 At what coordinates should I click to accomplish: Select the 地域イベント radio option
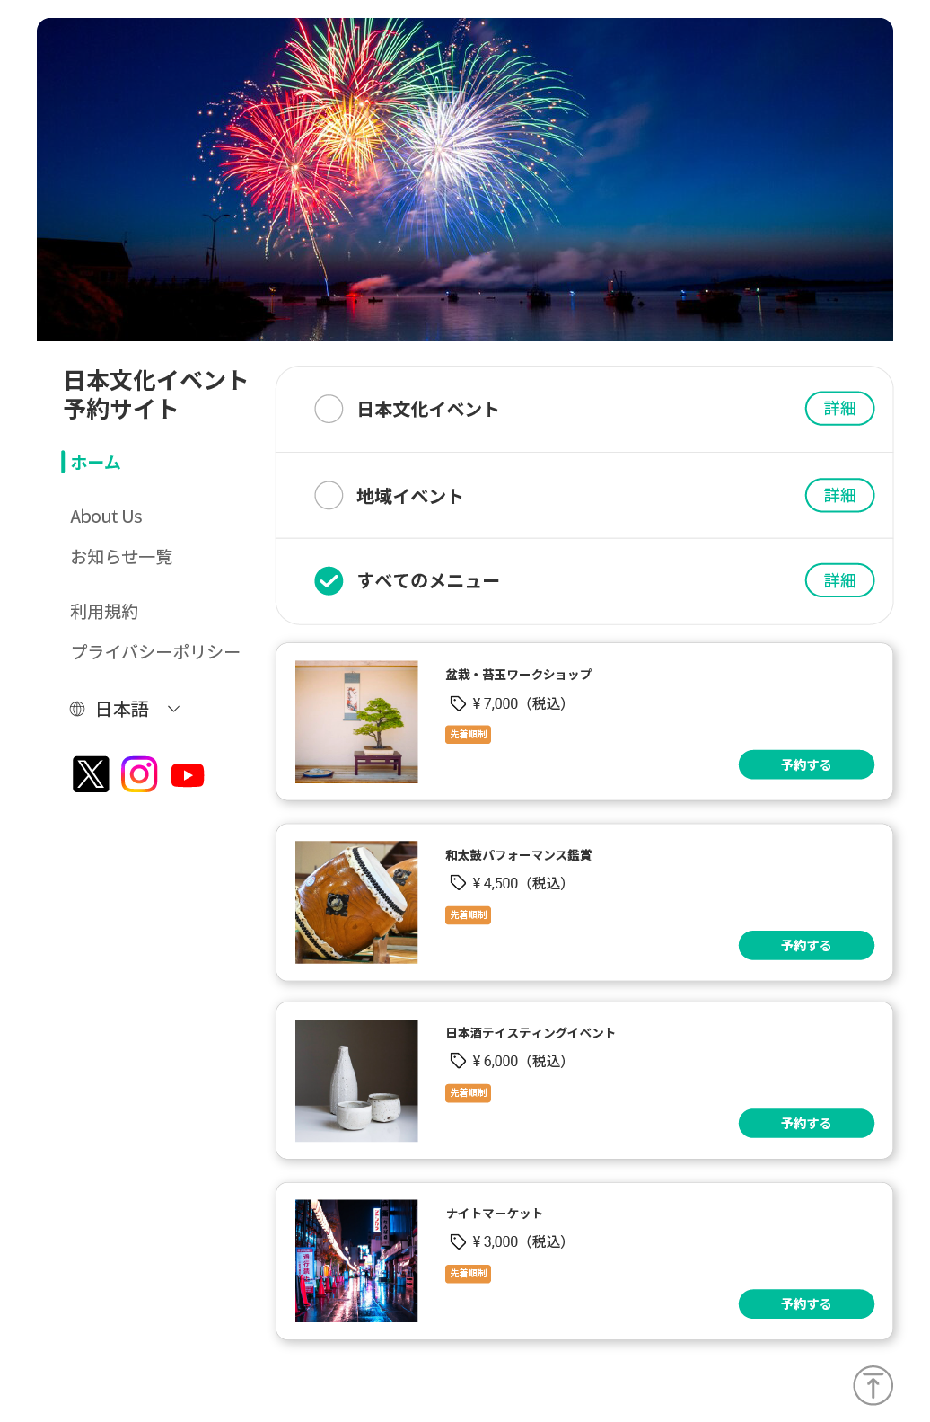click(329, 495)
